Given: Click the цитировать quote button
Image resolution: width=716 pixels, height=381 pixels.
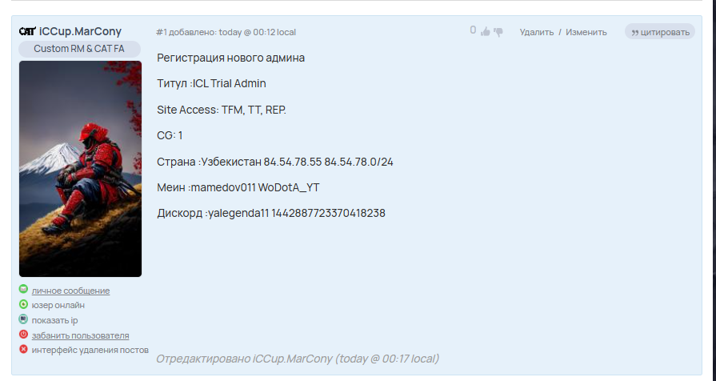Looking at the screenshot, I should pyautogui.click(x=660, y=31).
